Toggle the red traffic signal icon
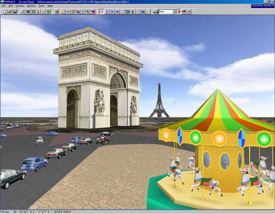This screenshot has height=214, width=275. click(179, 12)
